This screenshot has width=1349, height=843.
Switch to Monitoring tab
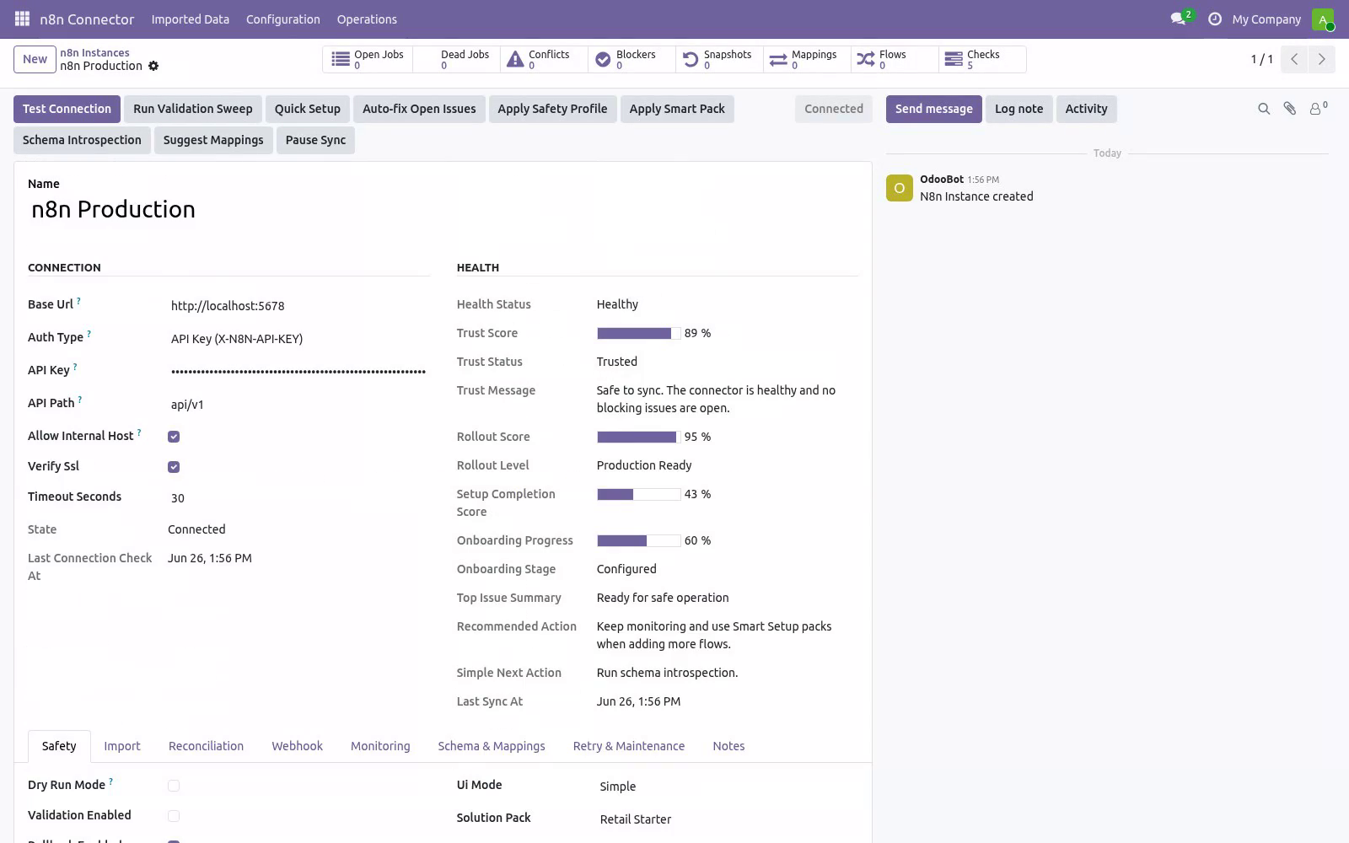coord(380,746)
